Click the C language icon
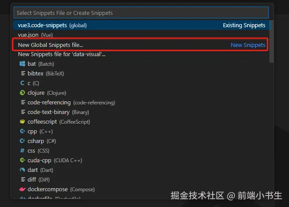This screenshot has height=207, width=289. 22,83
